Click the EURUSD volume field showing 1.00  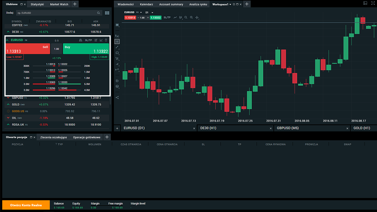pos(56,49)
